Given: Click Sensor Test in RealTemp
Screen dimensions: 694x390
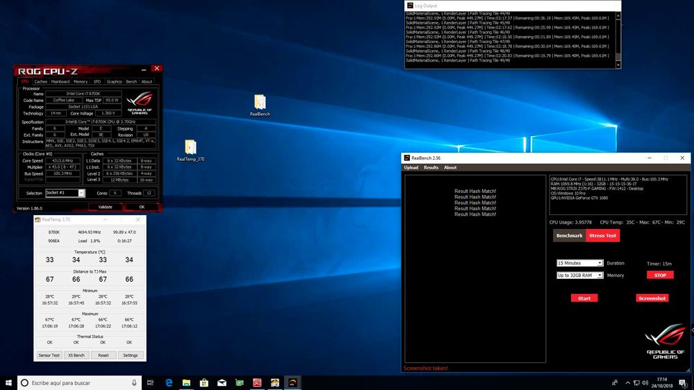Looking at the screenshot, I should pos(49,355).
